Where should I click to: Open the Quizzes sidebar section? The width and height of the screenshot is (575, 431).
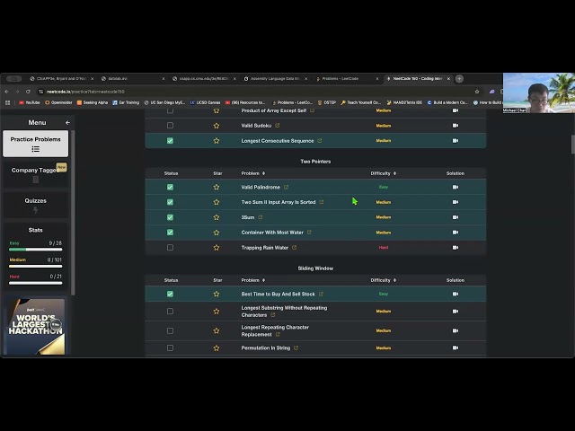coord(36,205)
